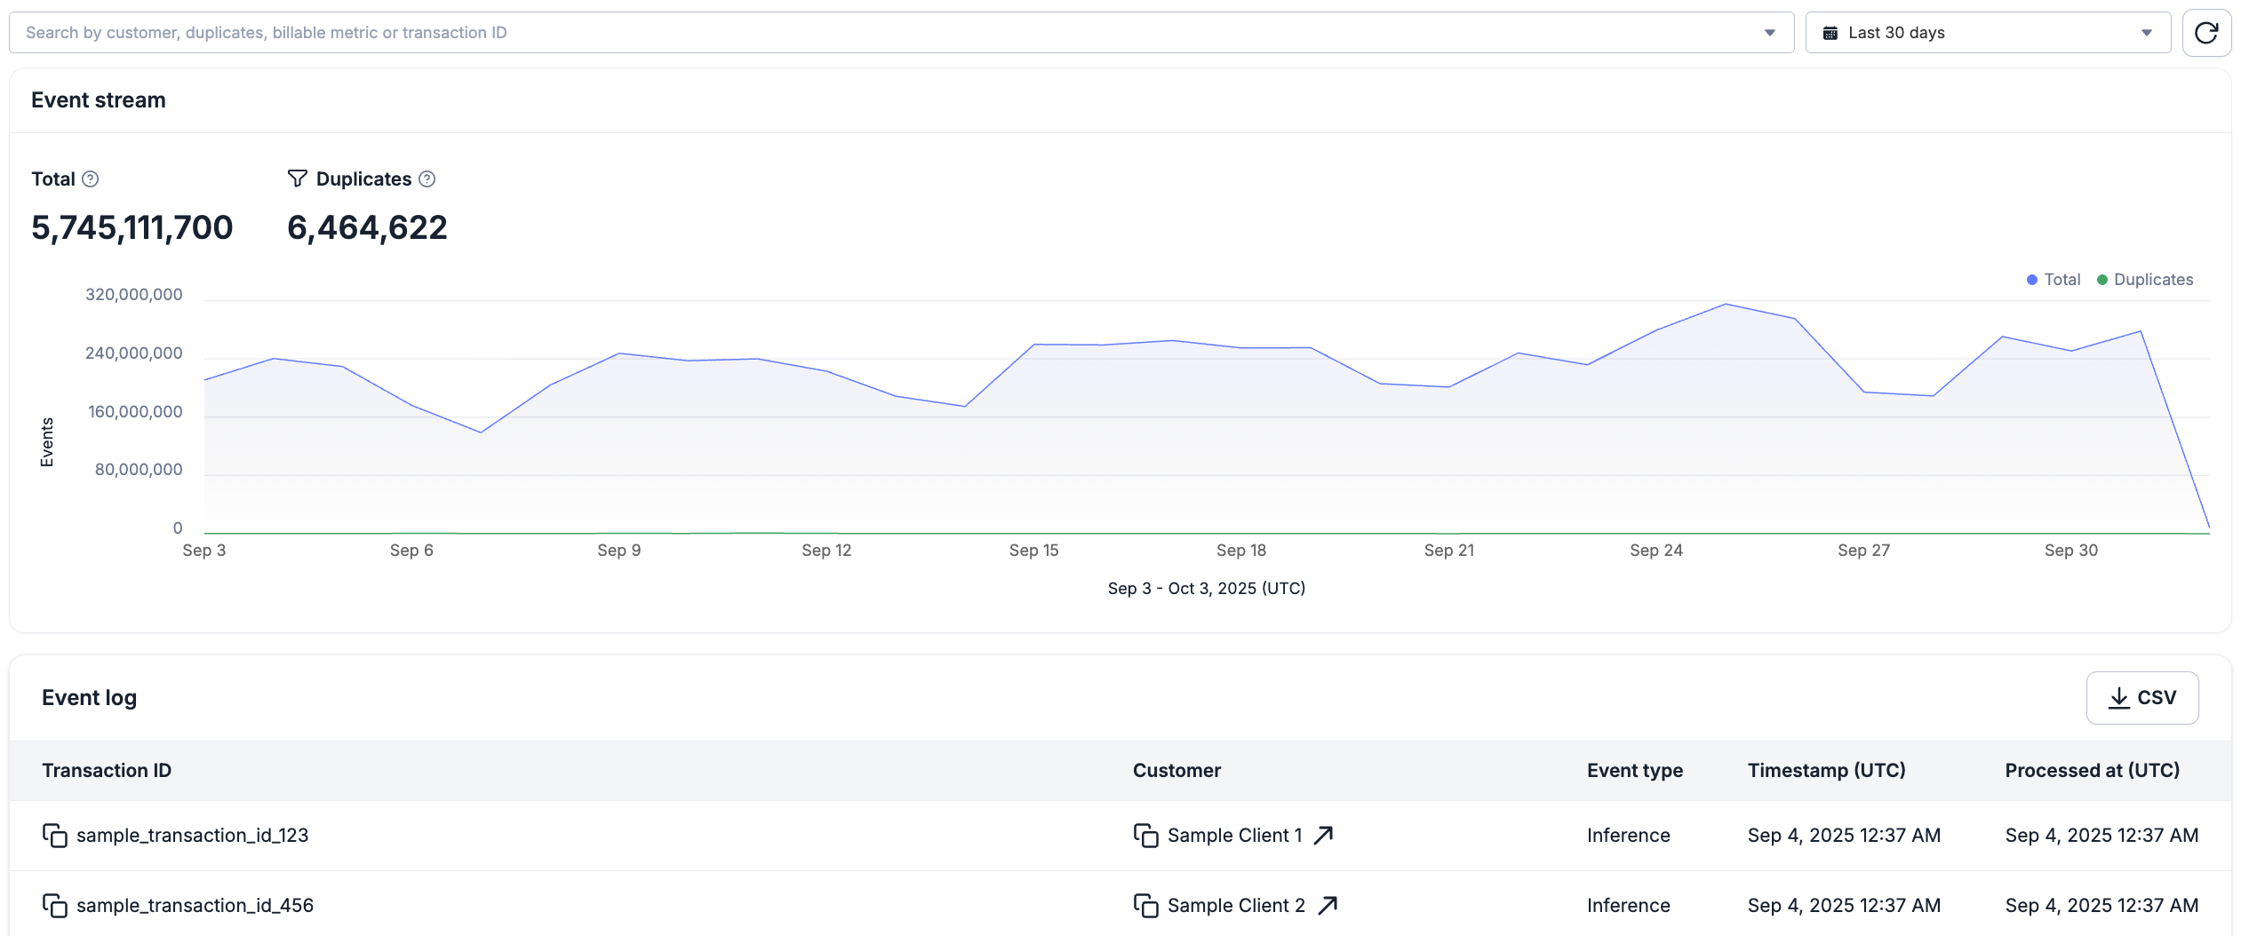
Task: Click the Total help question-mark icon
Action: (x=91, y=179)
